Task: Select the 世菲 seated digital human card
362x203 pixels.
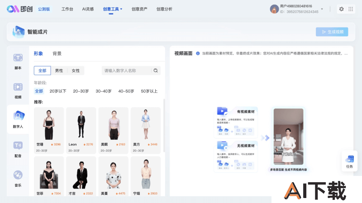Action: pyautogui.click(x=49, y=176)
